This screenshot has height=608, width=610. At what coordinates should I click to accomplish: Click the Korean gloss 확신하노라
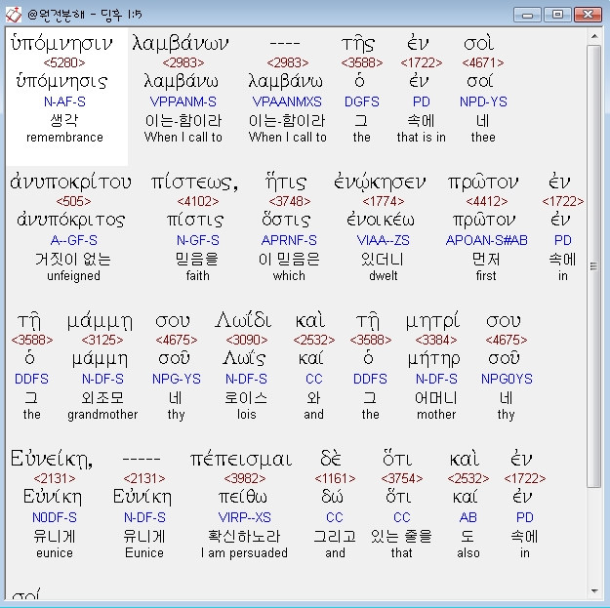click(244, 536)
